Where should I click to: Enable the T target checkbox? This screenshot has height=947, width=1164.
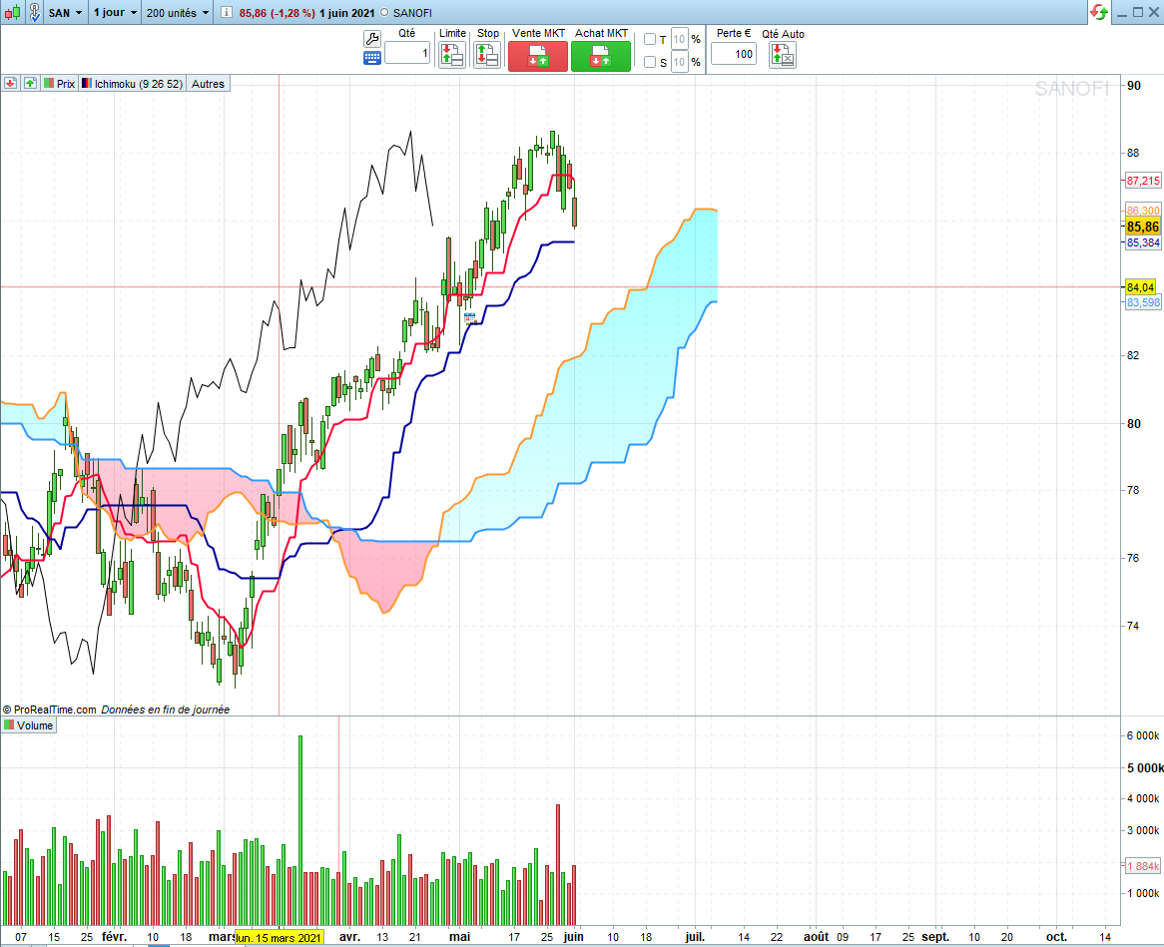coord(650,39)
